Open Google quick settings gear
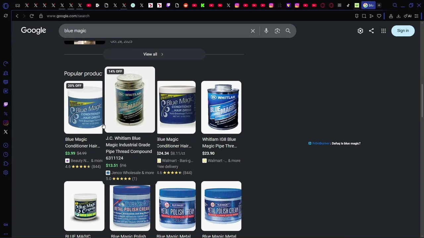The height and width of the screenshot is (238, 424). click(x=360, y=31)
